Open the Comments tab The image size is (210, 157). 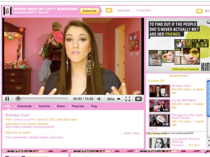point(24,106)
